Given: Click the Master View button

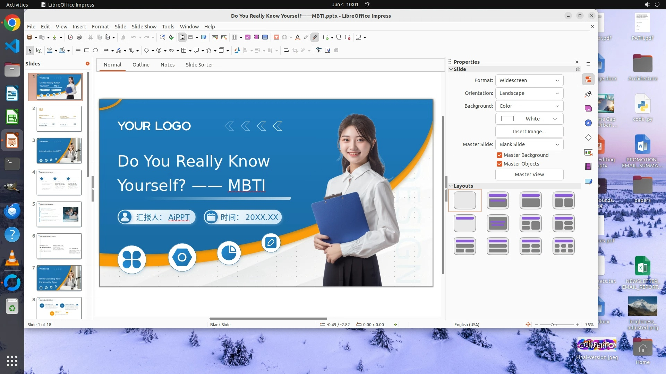Looking at the screenshot, I should [x=529, y=175].
